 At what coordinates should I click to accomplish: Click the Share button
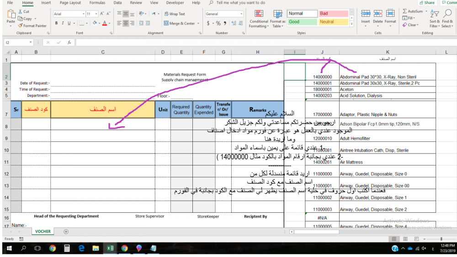pos(427,3)
